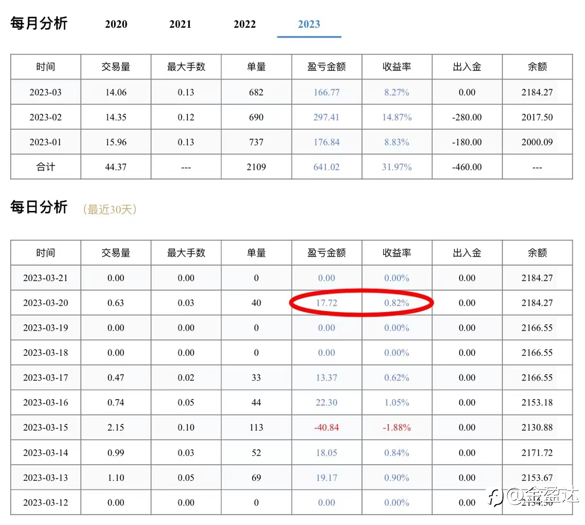Click daily table header 时间
The width and height of the screenshot is (585, 525).
(x=46, y=253)
